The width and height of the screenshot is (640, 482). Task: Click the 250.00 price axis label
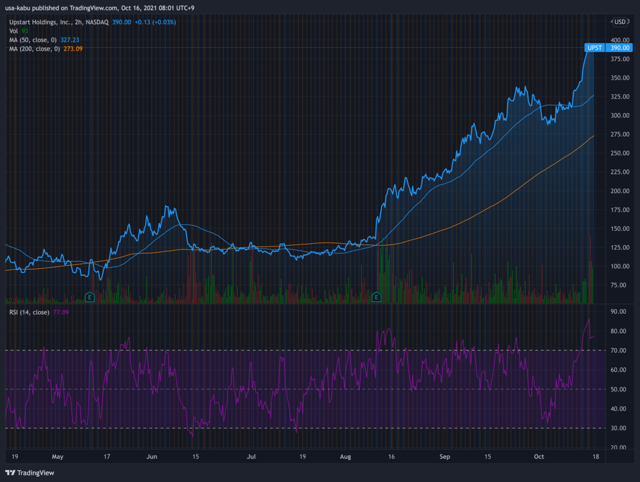point(621,153)
